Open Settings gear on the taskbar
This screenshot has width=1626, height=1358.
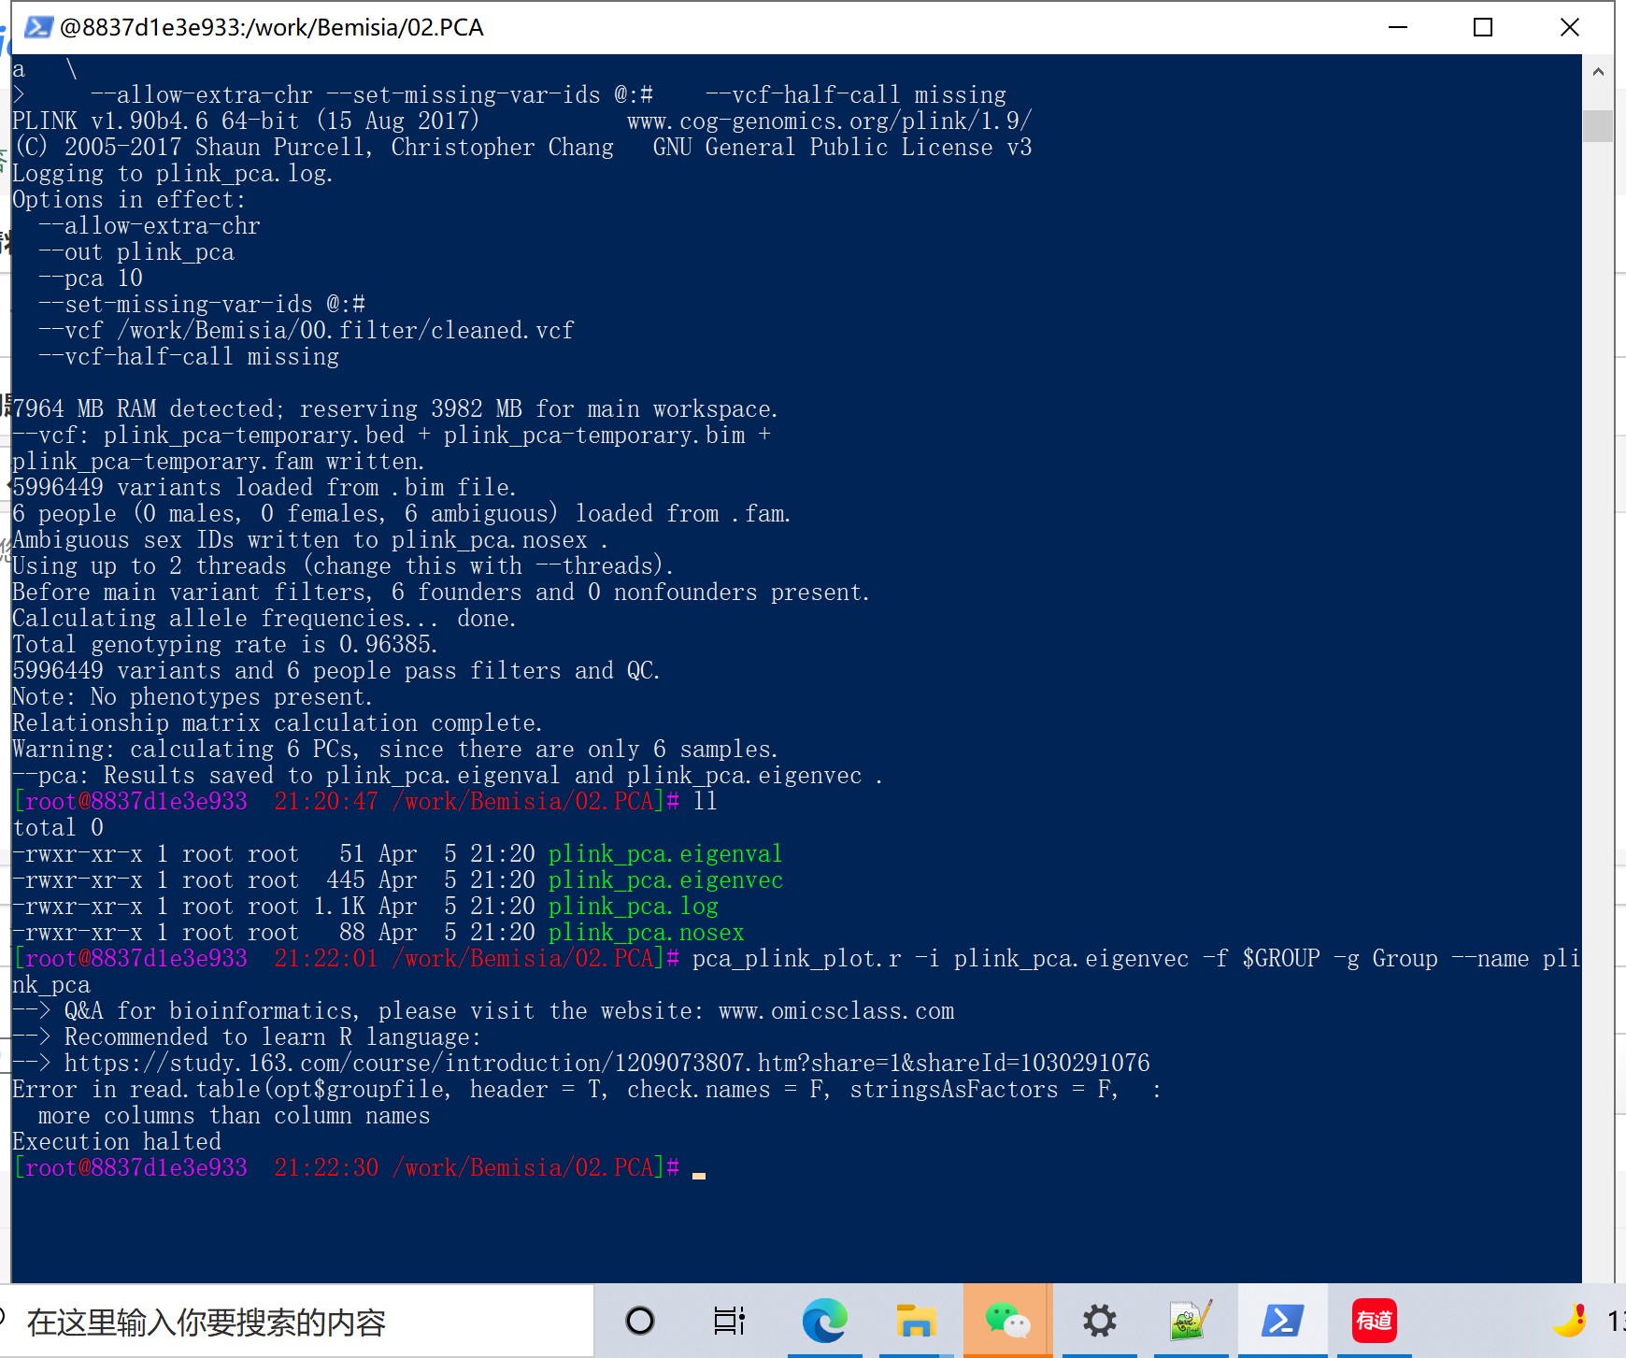click(x=1099, y=1321)
